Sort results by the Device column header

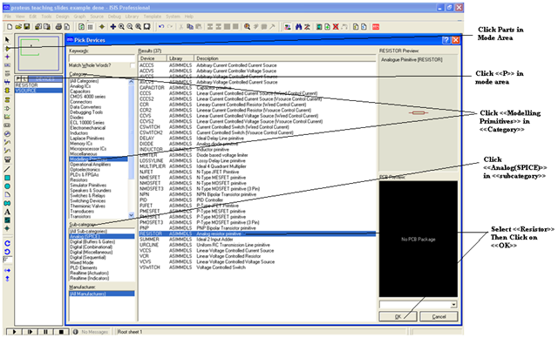tap(153, 58)
